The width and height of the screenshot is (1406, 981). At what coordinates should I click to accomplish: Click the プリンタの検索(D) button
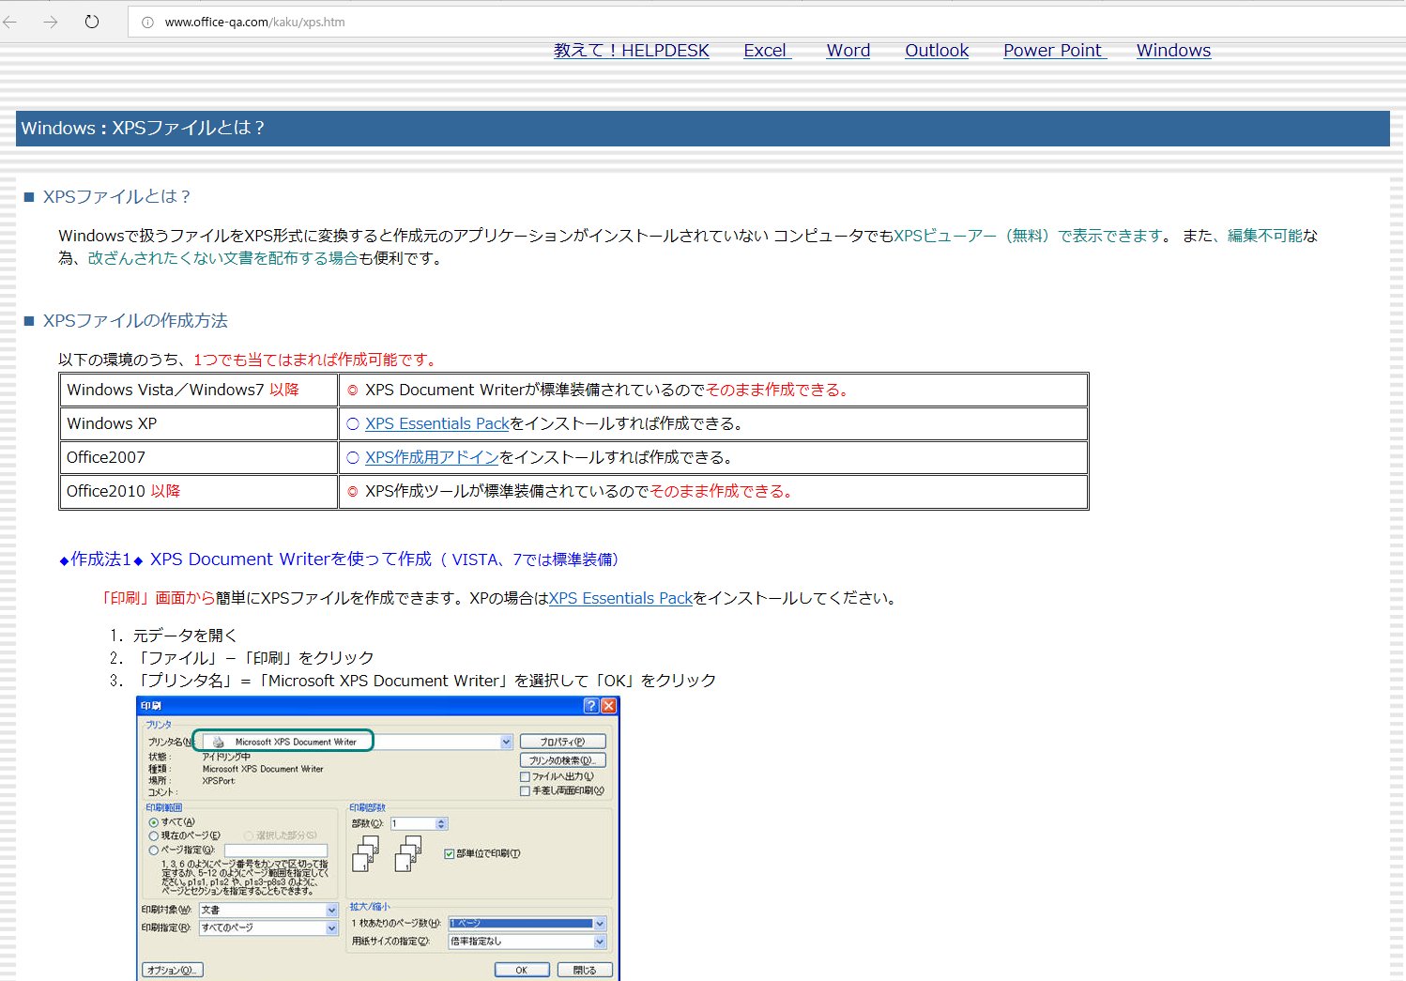click(562, 760)
